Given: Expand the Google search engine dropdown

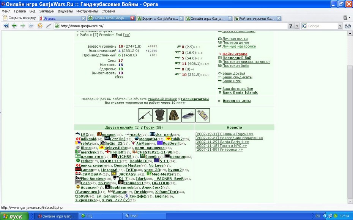Looking at the screenshot, I should coord(340,26).
